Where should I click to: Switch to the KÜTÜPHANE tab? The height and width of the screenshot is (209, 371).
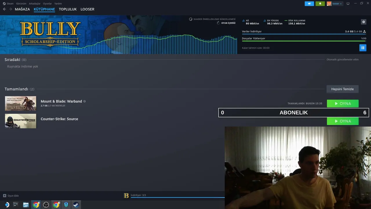[44, 9]
